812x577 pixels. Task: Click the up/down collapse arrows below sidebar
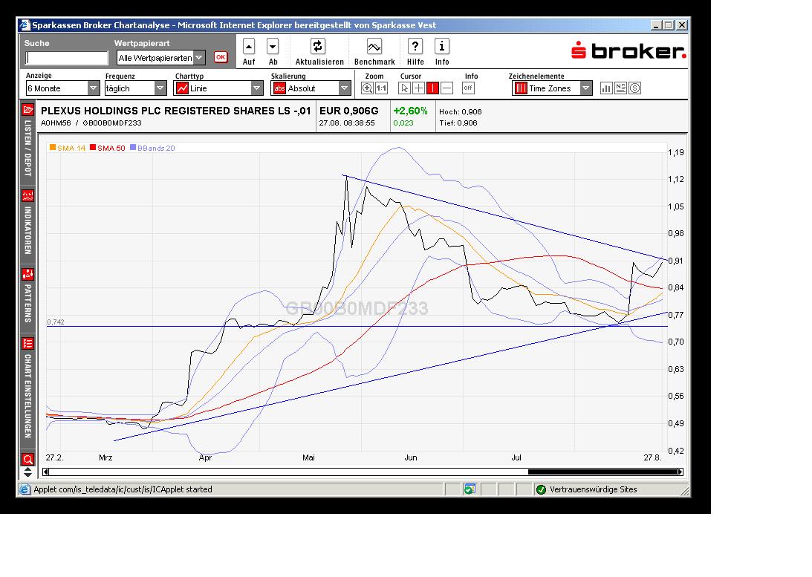tap(28, 472)
